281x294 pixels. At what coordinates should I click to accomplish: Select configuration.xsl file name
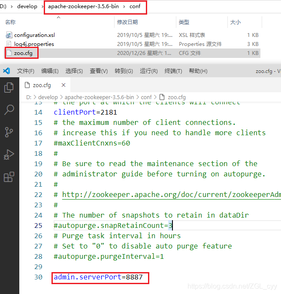[34, 35]
